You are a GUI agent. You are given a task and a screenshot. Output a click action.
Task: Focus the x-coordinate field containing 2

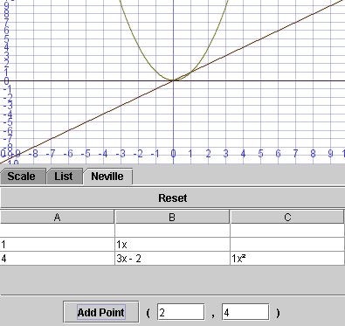click(x=181, y=312)
